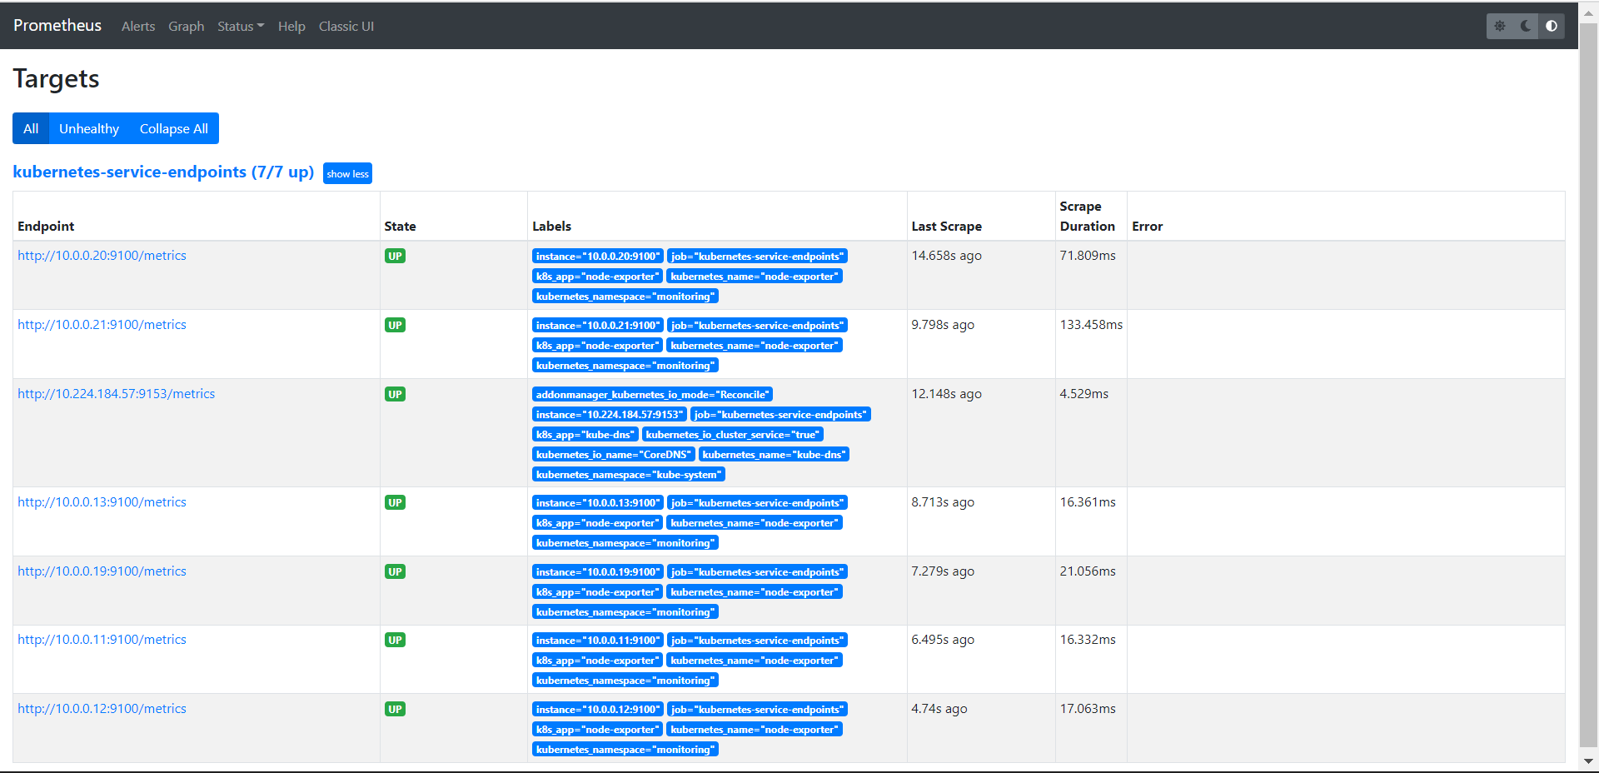This screenshot has width=1599, height=773.
Task: Click the UP badge for 10.0.0.11:9100
Action: pyautogui.click(x=395, y=640)
